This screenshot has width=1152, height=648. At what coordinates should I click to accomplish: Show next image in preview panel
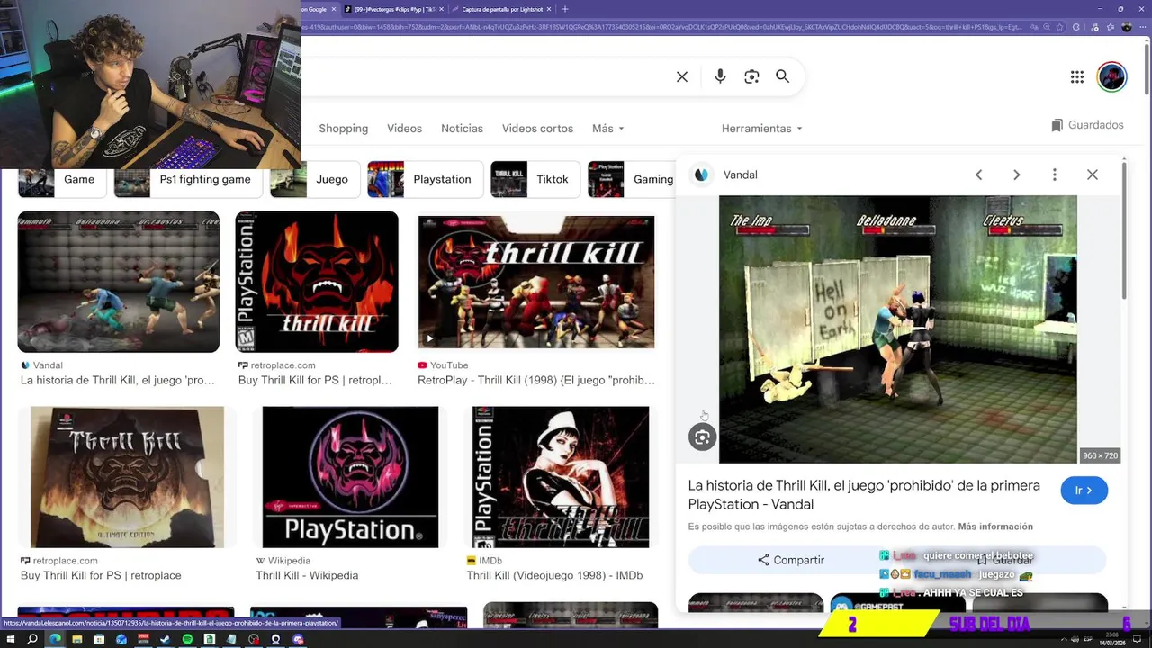pyautogui.click(x=1016, y=175)
